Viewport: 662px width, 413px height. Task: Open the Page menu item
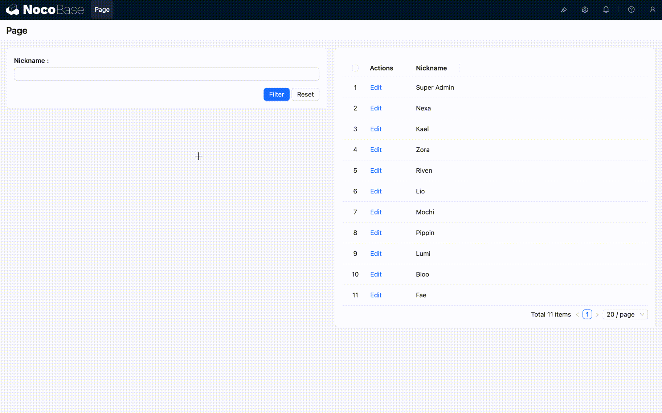pyautogui.click(x=102, y=10)
